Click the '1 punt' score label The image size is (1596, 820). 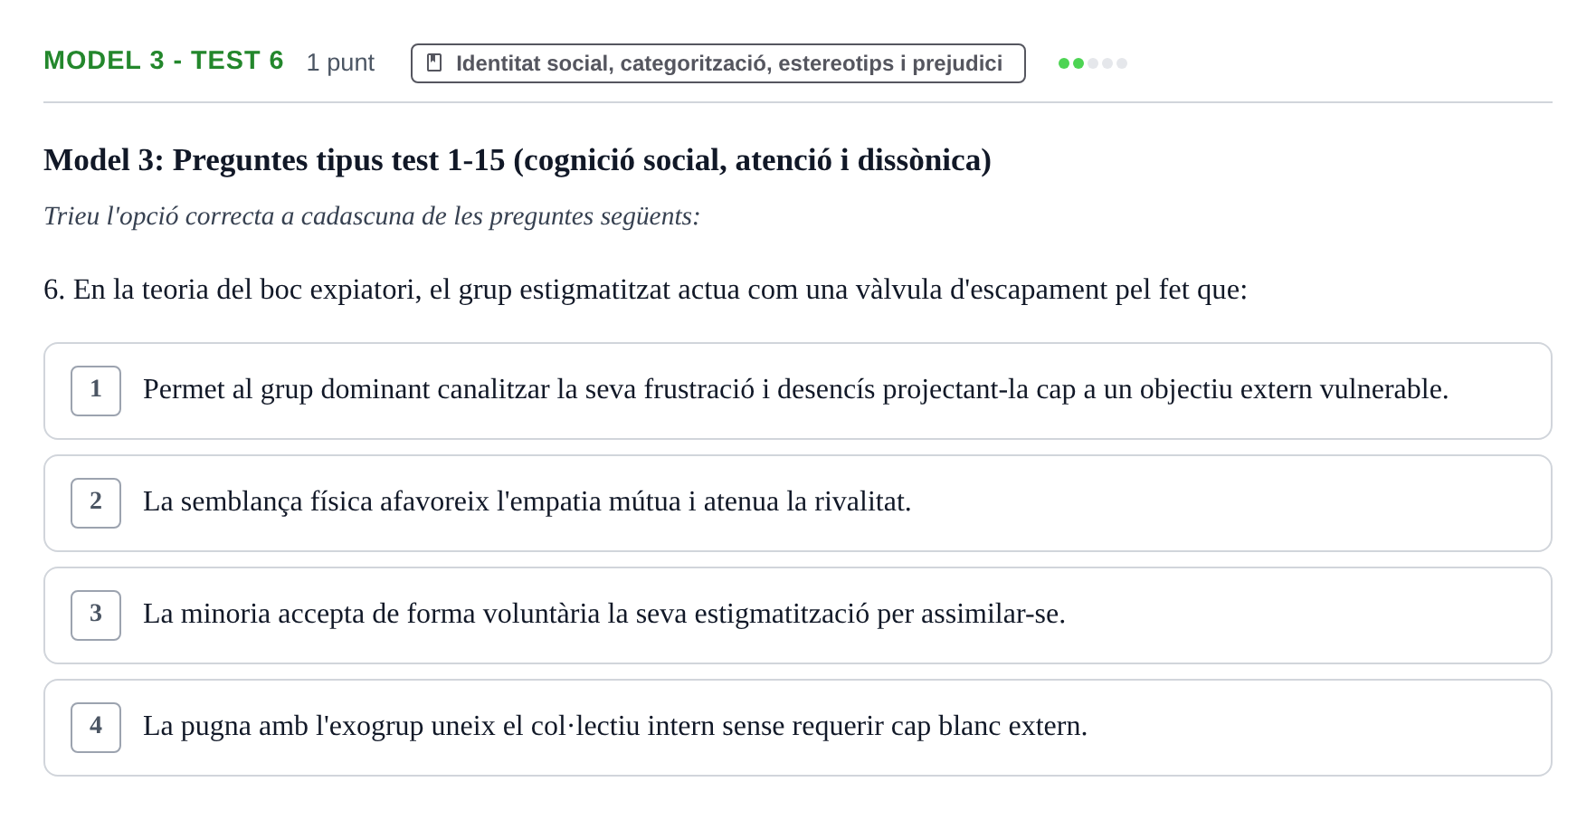point(340,62)
